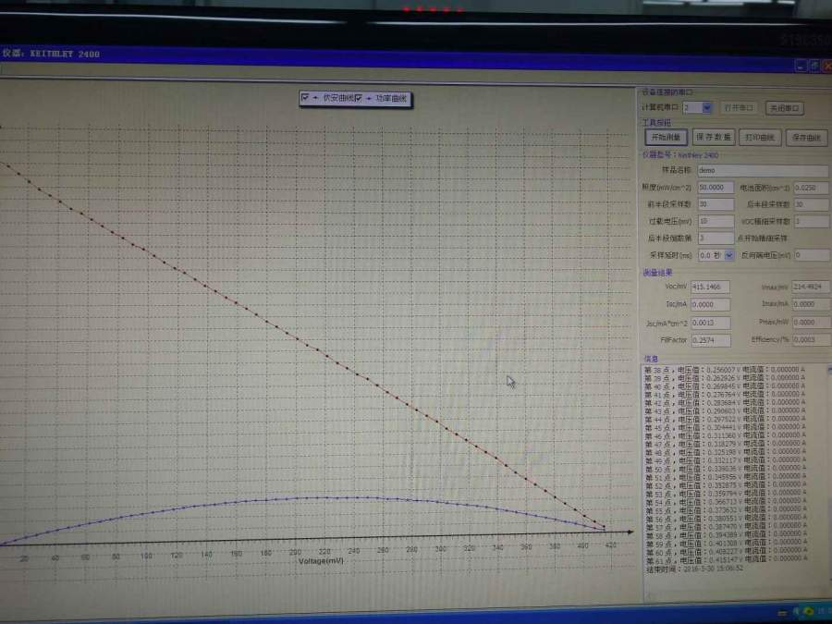832x624 pixels.
Task: Select log row 第 61 点 in info list
Action: coord(726,559)
